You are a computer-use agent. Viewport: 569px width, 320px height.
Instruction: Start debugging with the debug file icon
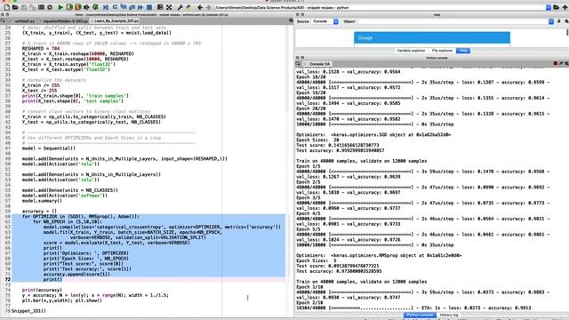click(x=106, y=7)
